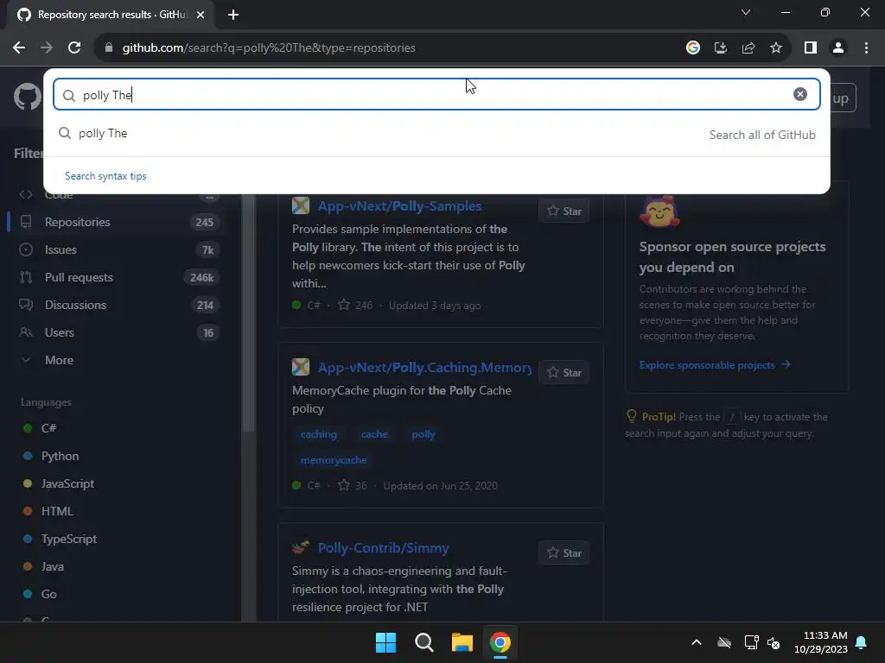Click the Simmy repository avatar

301,547
